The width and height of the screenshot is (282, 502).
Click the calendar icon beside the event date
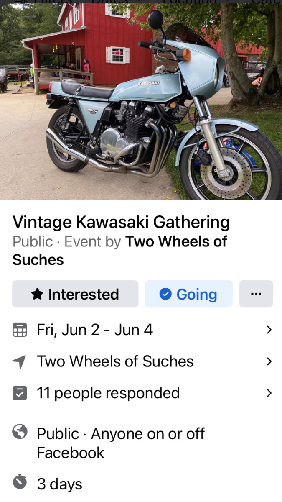20,330
